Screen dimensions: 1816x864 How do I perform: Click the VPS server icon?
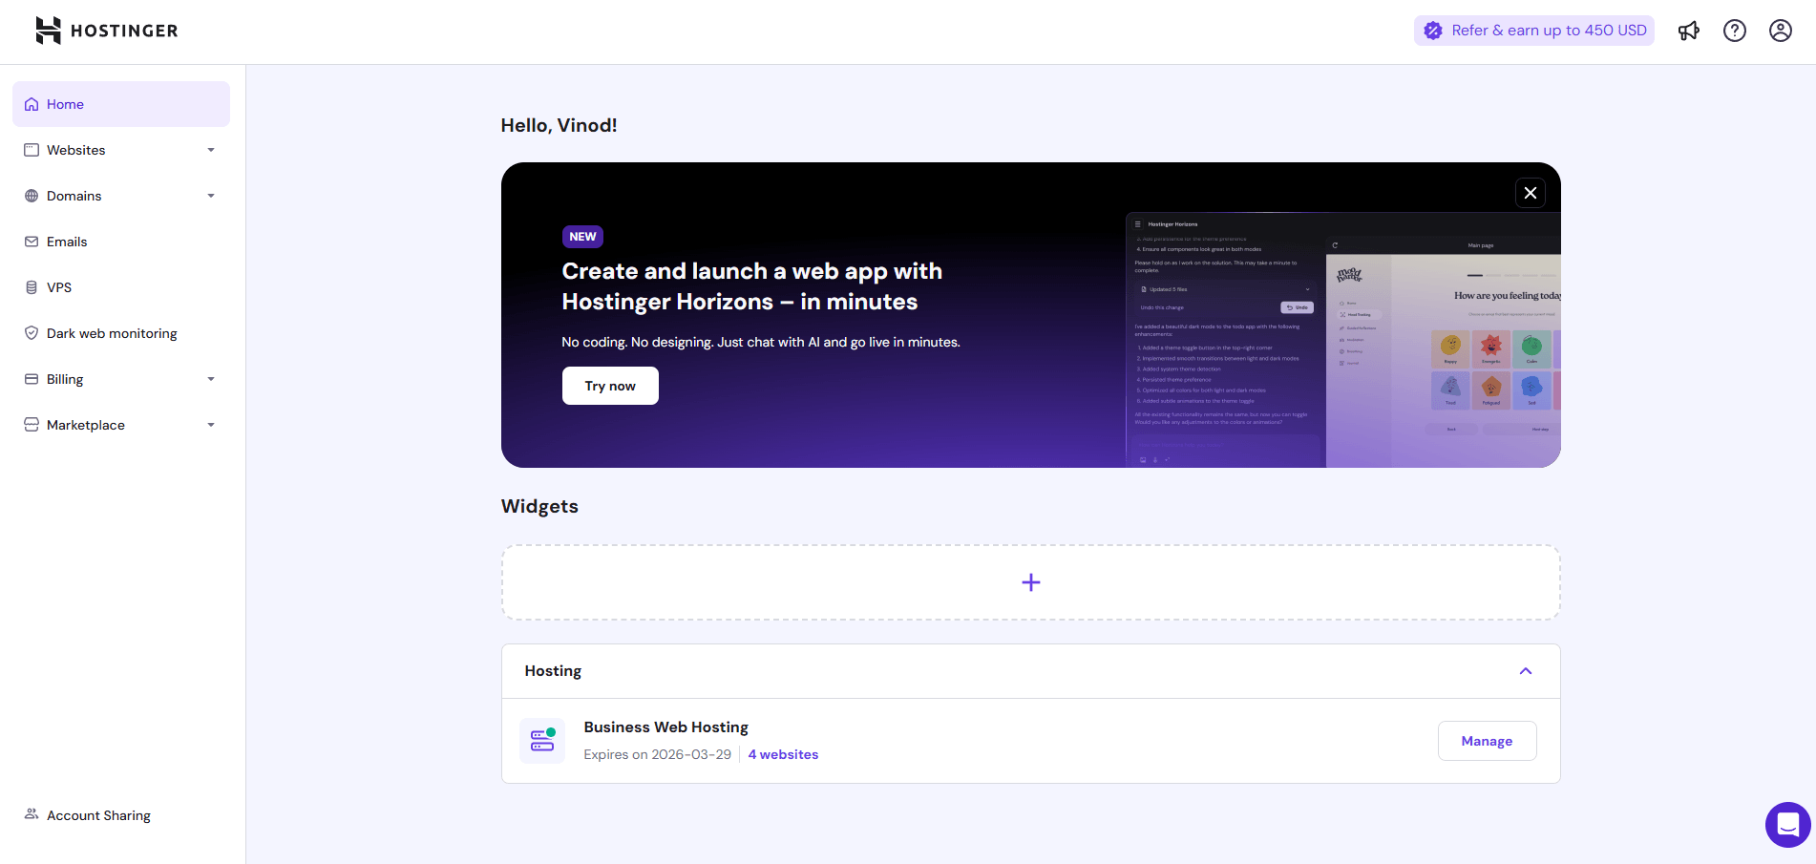pos(32,287)
